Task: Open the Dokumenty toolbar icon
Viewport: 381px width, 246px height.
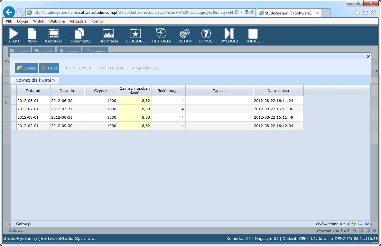Action: pyautogui.click(x=80, y=35)
